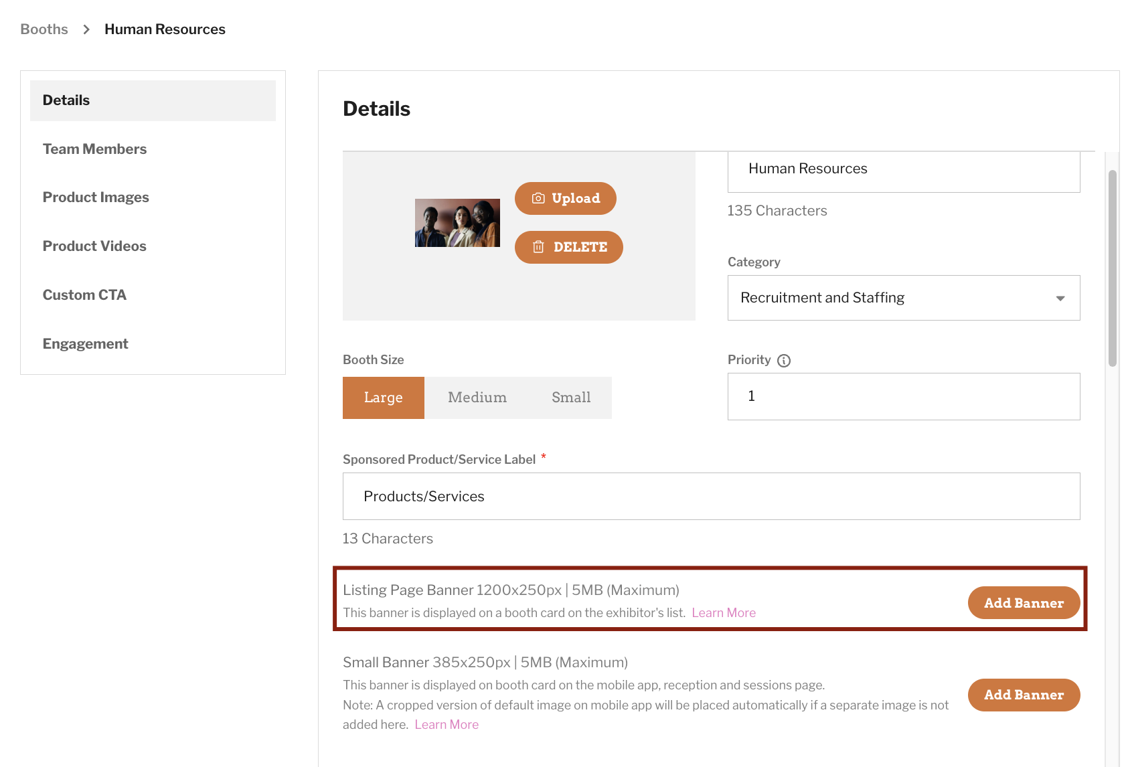Click the Priority info icon

[784, 361]
